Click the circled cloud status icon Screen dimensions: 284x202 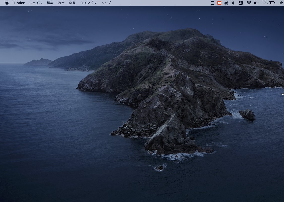226,3
